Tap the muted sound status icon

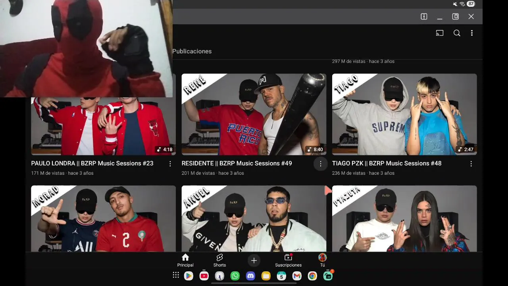tap(455, 4)
